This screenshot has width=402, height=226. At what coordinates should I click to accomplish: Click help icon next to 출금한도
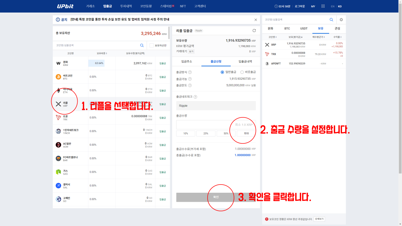190,85
